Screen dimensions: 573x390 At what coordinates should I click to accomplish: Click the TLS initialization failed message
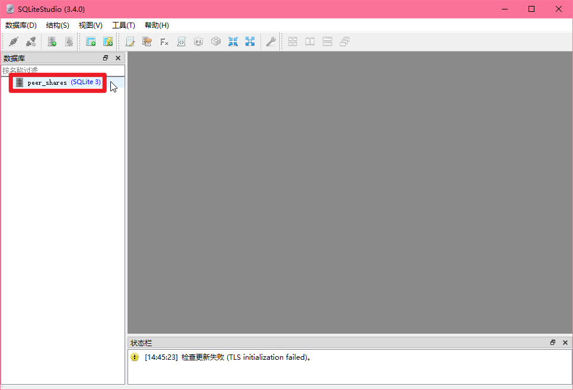coord(228,357)
